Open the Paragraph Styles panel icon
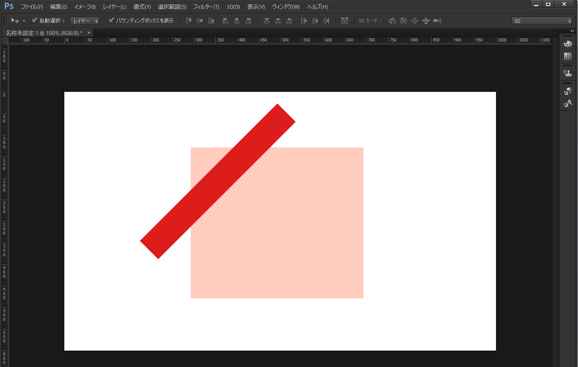Image resolution: width=578 pixels, height=367 pixels. 568,91
